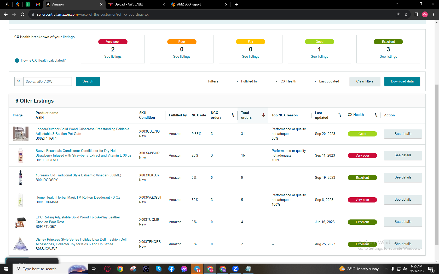Click the 28°C Mostly sunny weather widget
439x274 pixels.
359,269
